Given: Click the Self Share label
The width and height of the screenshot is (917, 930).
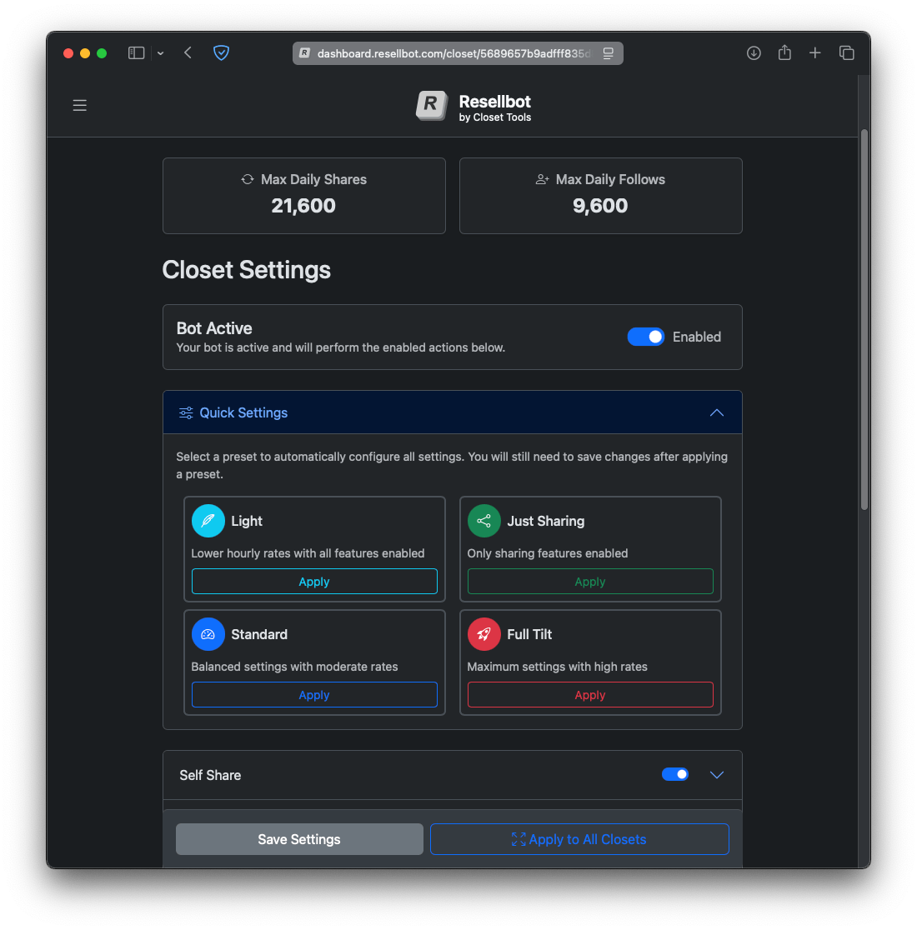Looking at the screenshot, I should 210,775.
